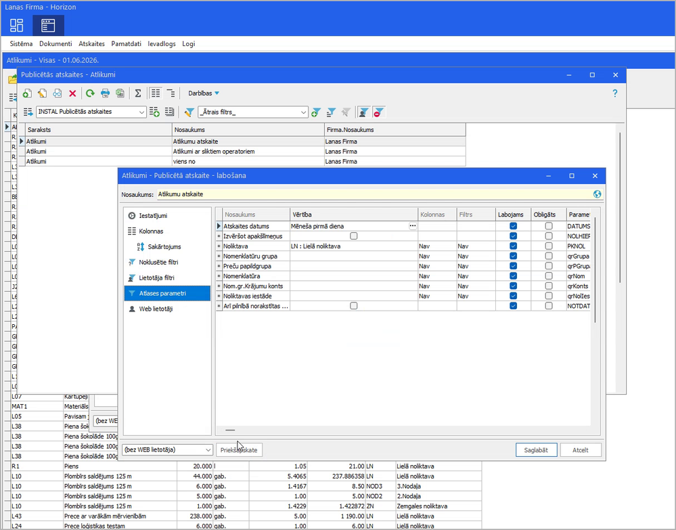Viewport: 676px width, 530px height.
Task: Toggle Arī pilnībā norakstītas value checkbox
Action: coord(353,306)
